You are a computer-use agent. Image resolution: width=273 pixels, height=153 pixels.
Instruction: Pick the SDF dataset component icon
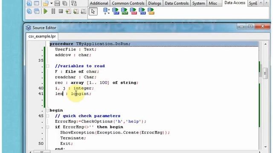[134, 11]
